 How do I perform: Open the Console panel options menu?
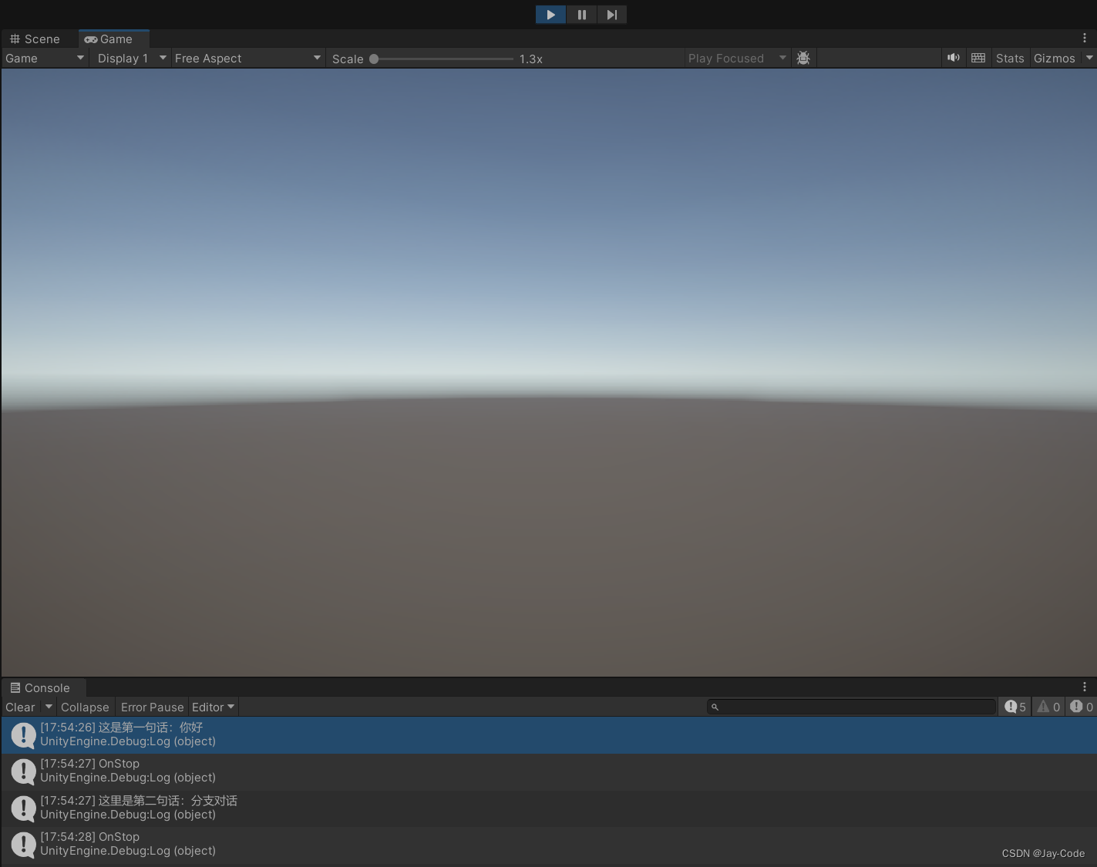[x=1085, y=687]
